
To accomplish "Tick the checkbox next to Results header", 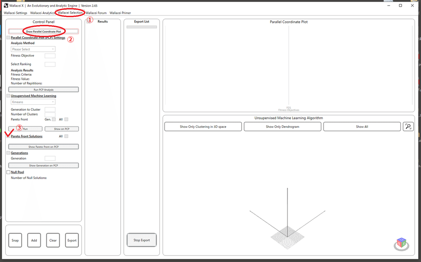I will point(89,22).
